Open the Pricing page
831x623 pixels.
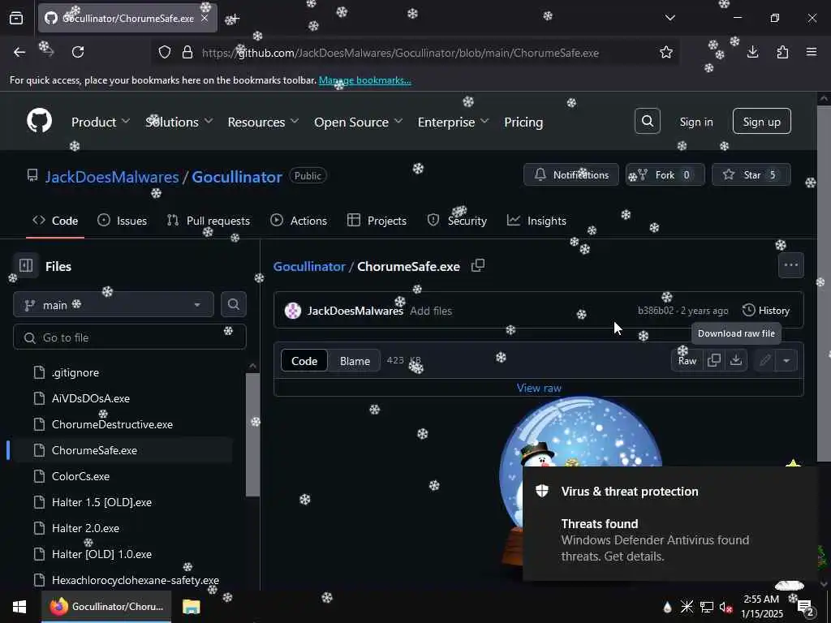(523, 122)
